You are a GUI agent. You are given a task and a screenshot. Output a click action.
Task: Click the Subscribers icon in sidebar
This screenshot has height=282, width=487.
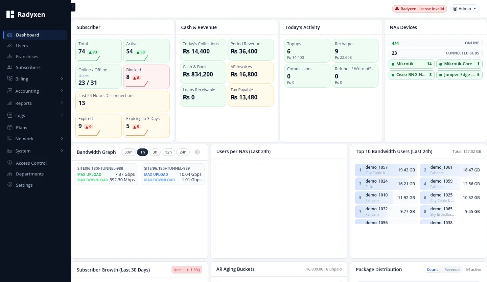9,67
